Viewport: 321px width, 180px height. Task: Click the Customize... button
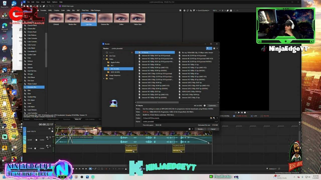(x=212, y=105)
